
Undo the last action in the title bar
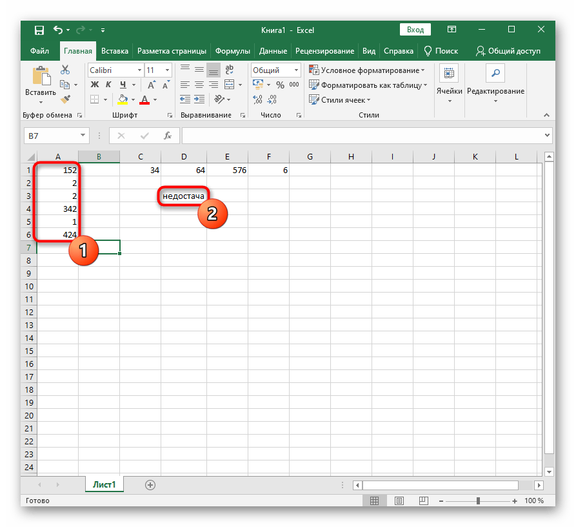[58, 30]
